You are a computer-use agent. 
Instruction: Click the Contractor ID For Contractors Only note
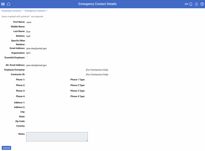click(97, 74)
